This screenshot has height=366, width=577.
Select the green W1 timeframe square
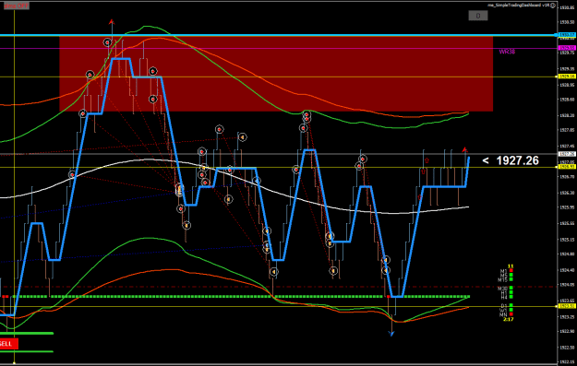click(x=511, y=310)
